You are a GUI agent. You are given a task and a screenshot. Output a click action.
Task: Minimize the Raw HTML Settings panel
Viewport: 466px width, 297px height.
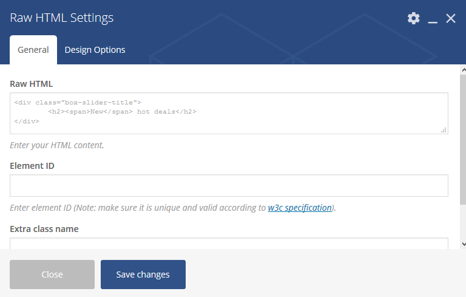coord(433,18)
